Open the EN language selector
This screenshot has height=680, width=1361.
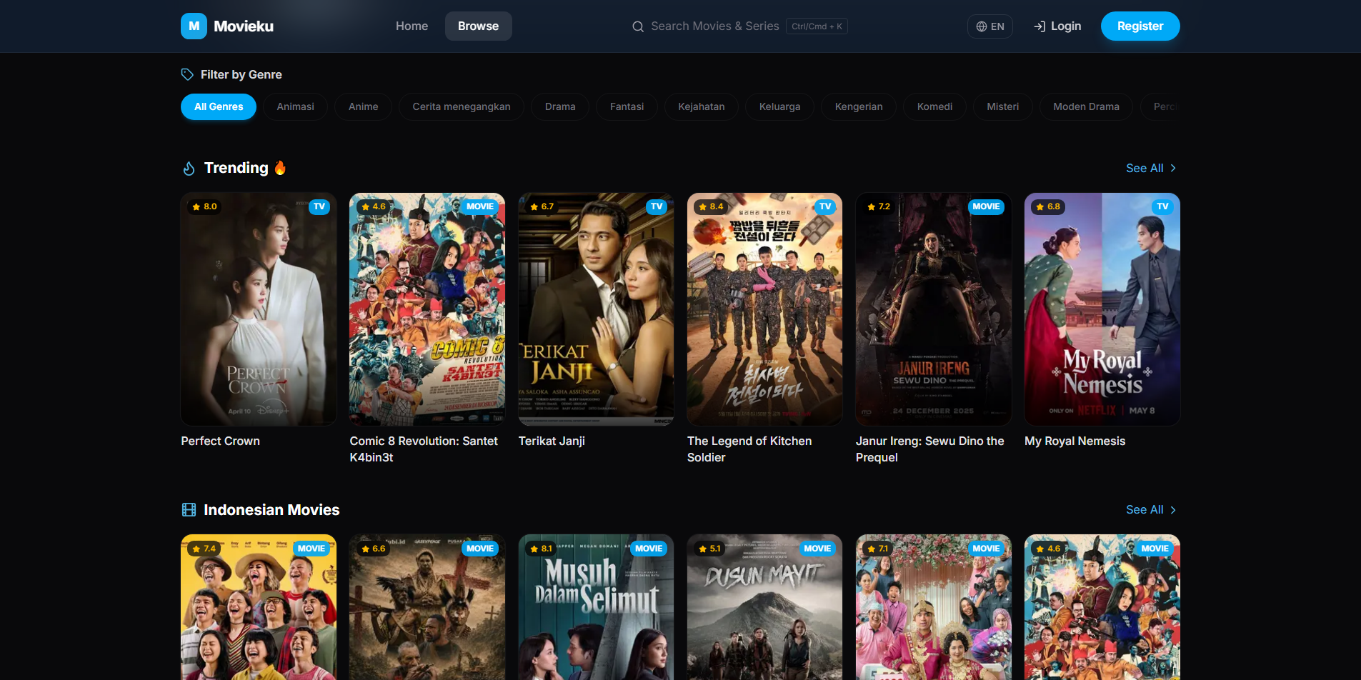coord(989,26)
